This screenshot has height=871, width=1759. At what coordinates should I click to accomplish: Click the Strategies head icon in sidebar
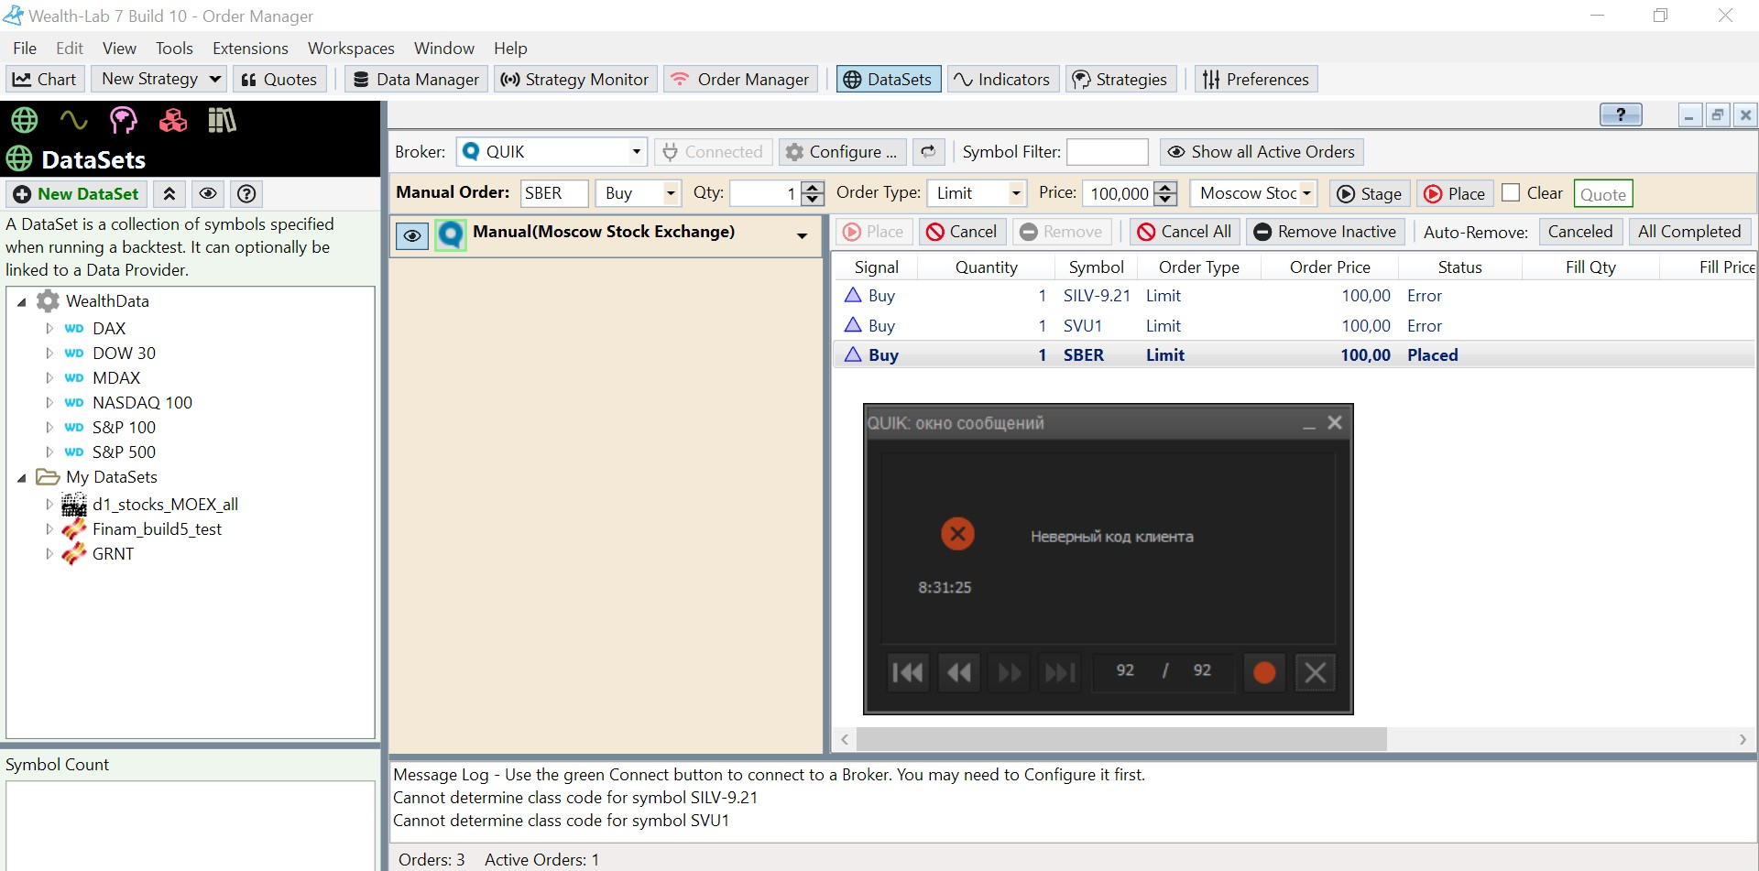[123, 120]
